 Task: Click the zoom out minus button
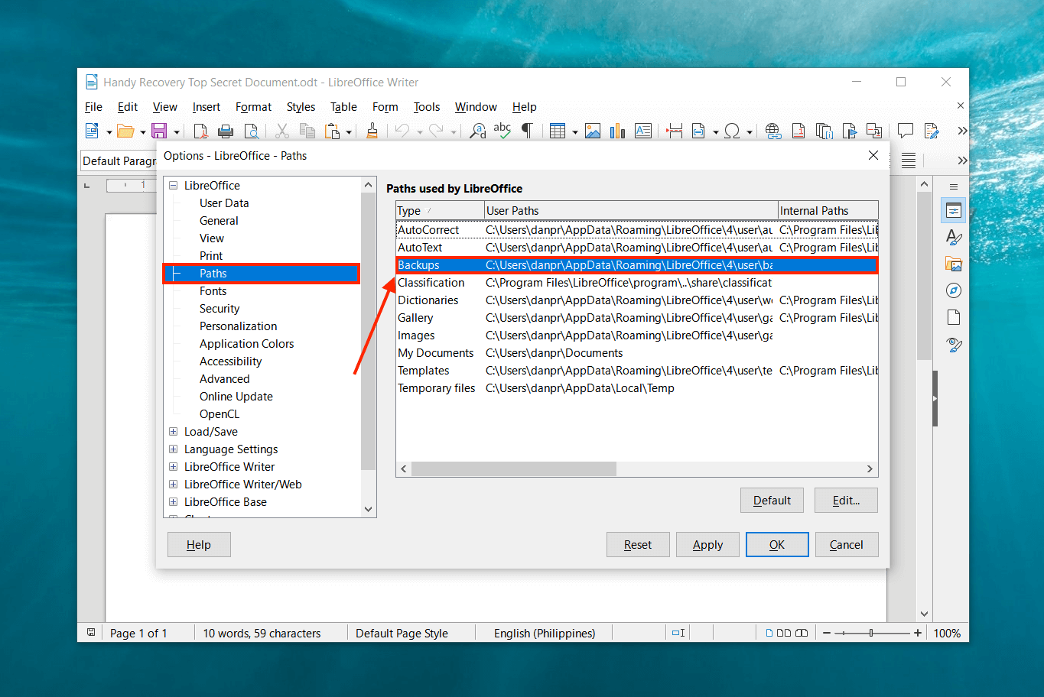point(827,633)
